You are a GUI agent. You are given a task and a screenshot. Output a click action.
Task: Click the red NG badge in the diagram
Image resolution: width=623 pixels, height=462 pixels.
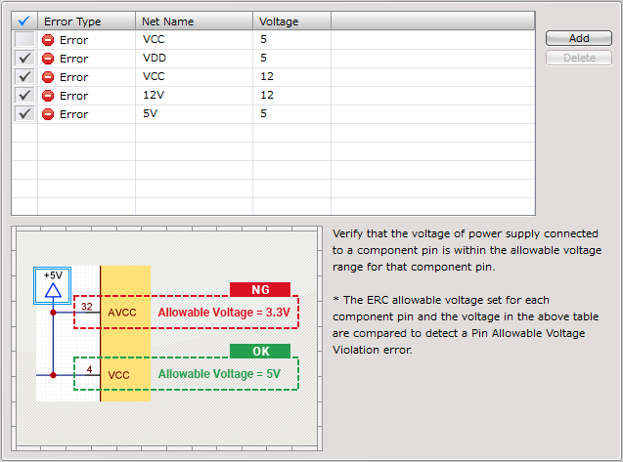click(260, 289)
